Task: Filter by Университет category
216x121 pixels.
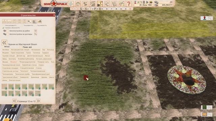Action: coord(24,77)
